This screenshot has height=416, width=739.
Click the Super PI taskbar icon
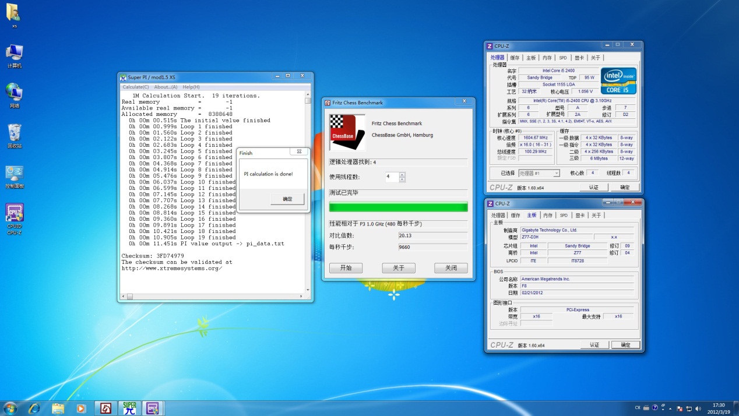click(129, 408)
